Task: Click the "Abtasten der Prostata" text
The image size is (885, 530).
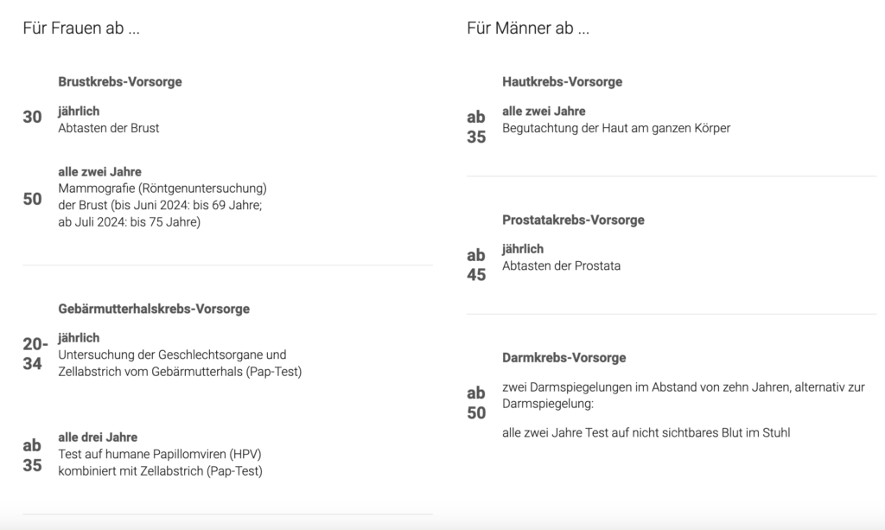Action: (x=561, y=265)
